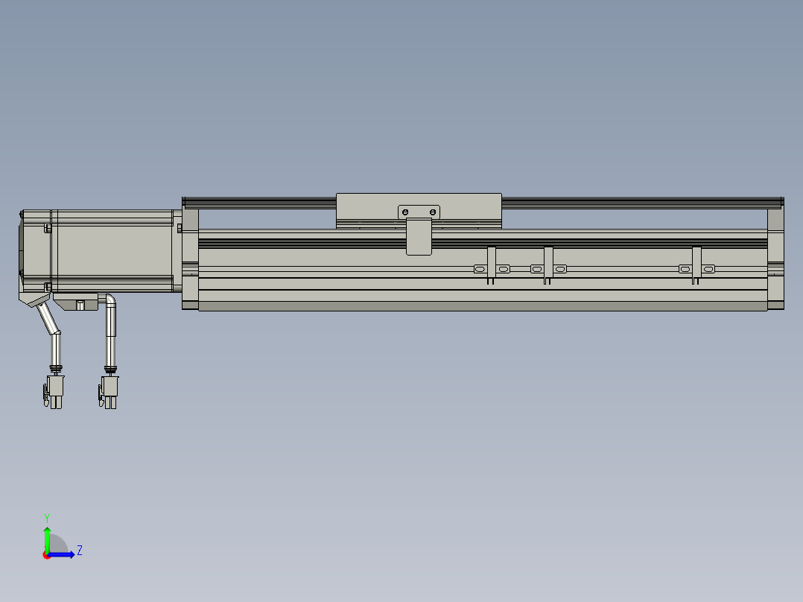This screenshot has height=602, width=803.
Task: Select the end cap at the far end of the rail
Action: pyautogui.click(x=775, y=253)
